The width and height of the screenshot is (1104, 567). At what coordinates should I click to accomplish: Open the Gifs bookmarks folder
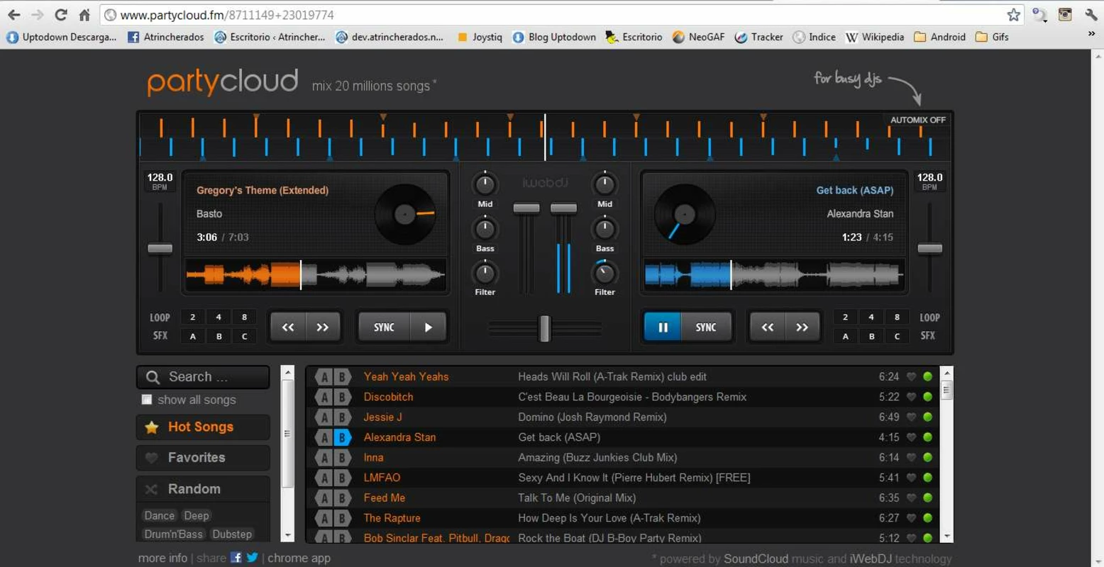992,37
